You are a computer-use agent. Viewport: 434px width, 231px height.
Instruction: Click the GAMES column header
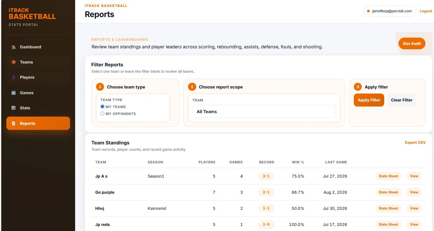coord(236,162)
